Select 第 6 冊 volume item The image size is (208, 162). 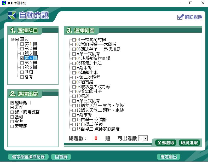tap(31, 67)
